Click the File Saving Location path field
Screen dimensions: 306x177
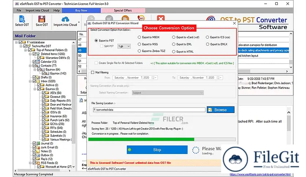(149, 110)
